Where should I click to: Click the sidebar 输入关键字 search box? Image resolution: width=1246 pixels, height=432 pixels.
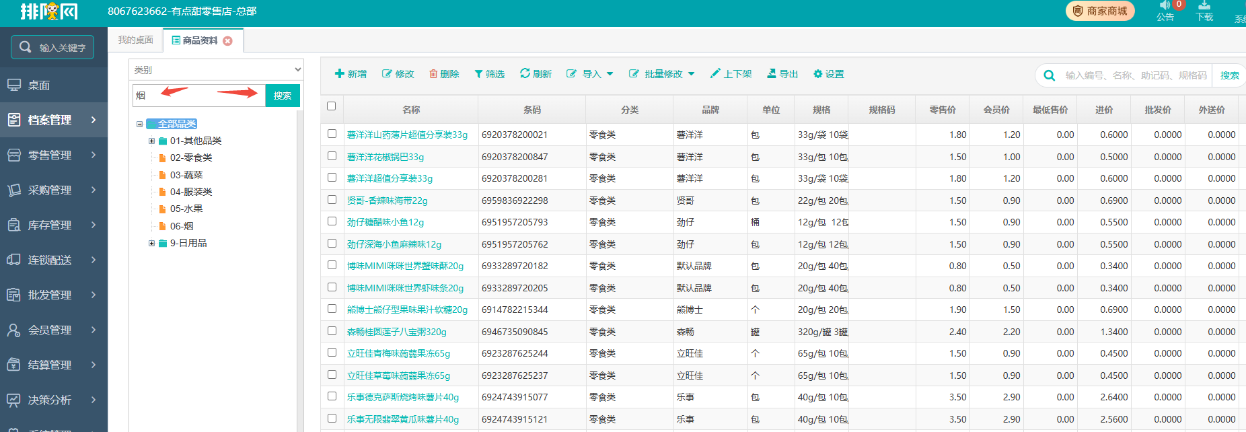tap(52, 47)
